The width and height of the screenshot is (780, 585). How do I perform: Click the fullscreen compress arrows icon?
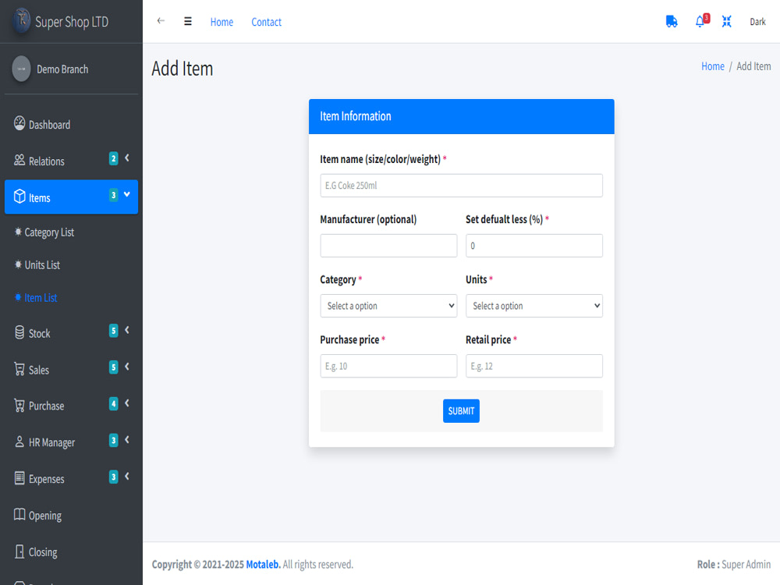pyautogui.click(x=727, y=21)
